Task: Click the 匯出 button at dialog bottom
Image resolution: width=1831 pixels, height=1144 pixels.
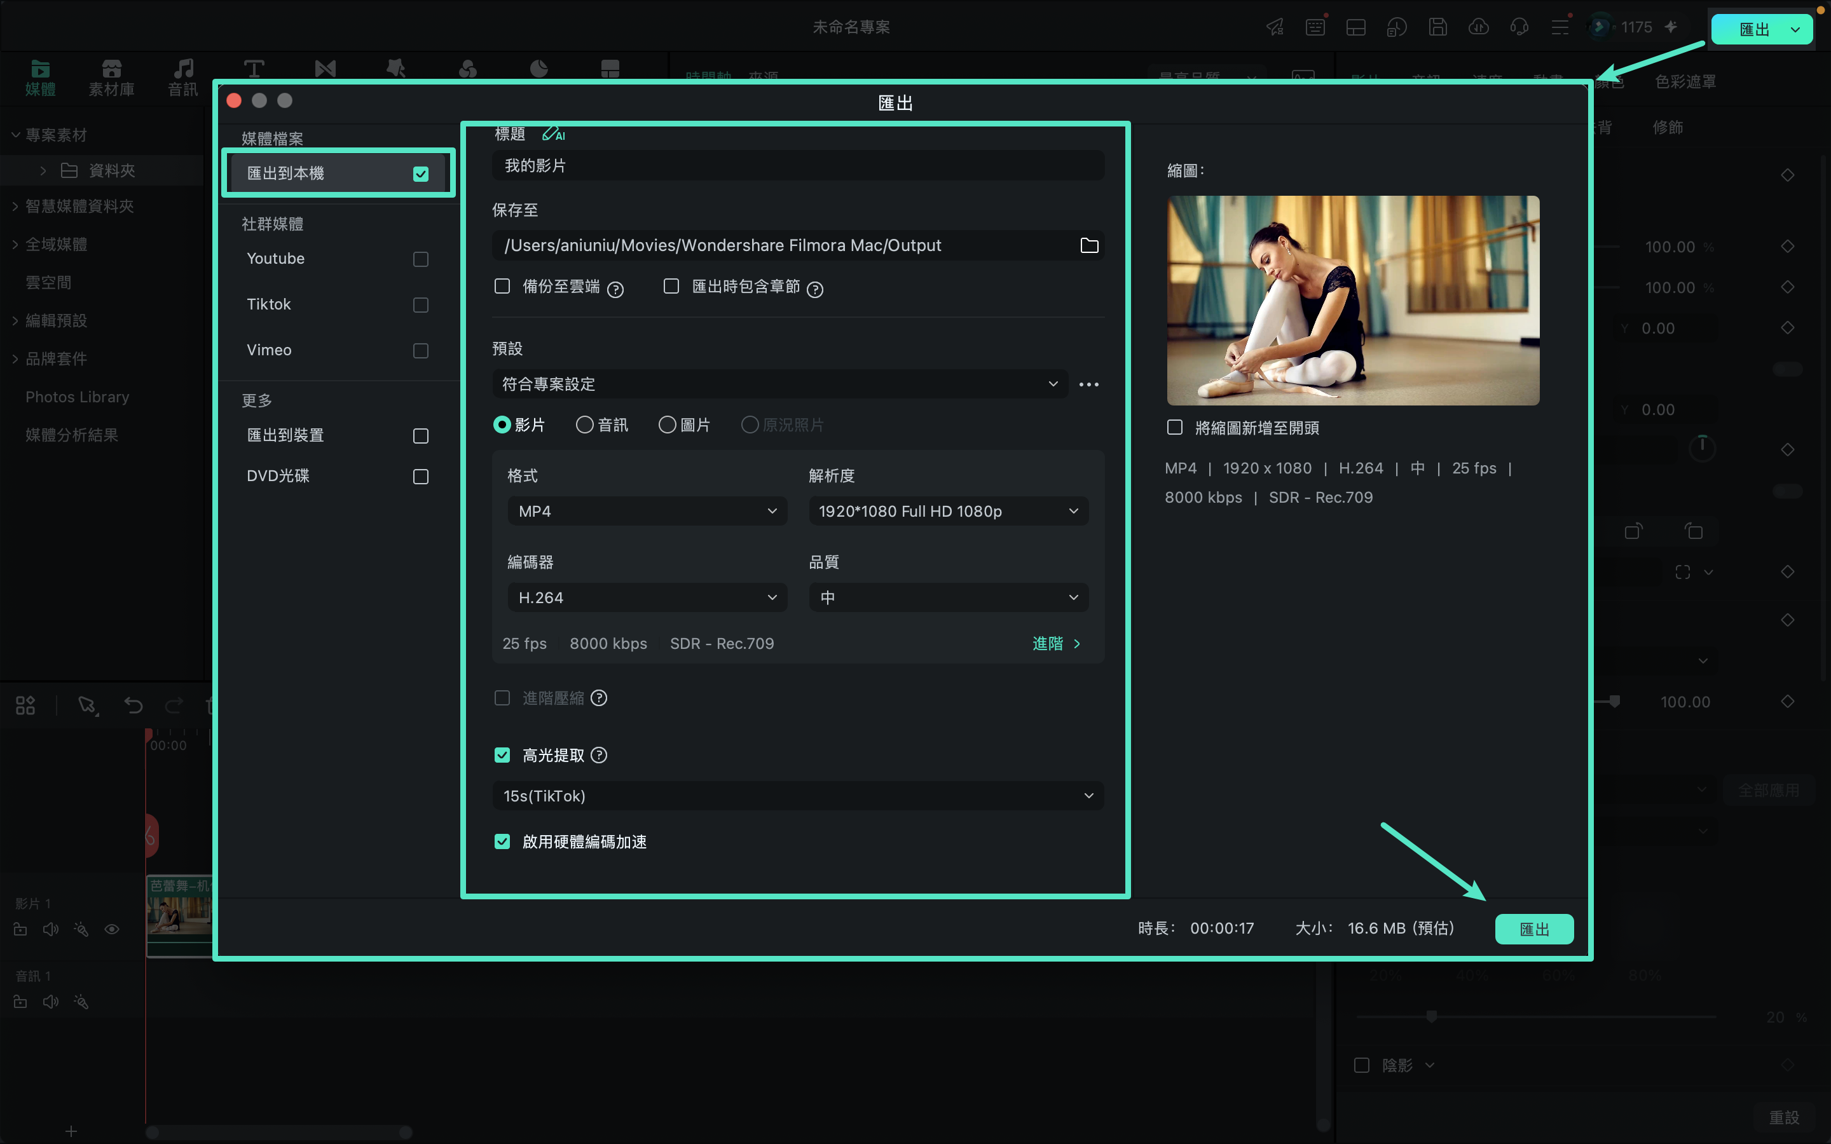Action: click(x=1533, y=929)
